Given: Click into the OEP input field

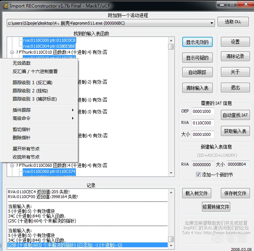Looking at the screenshot, I should (203, 111).
